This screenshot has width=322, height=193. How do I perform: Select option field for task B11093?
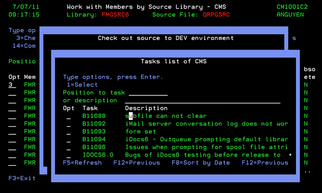click(69, 132)
